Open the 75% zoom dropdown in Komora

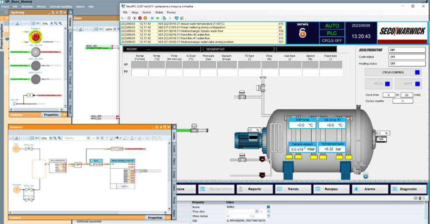pos(51,138)
